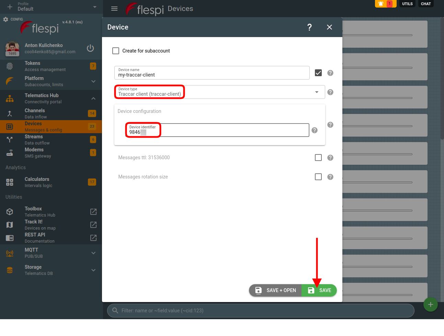Screen dimensions: 444x336
Task: Click the Calculators icon
Action: (10, 182)
